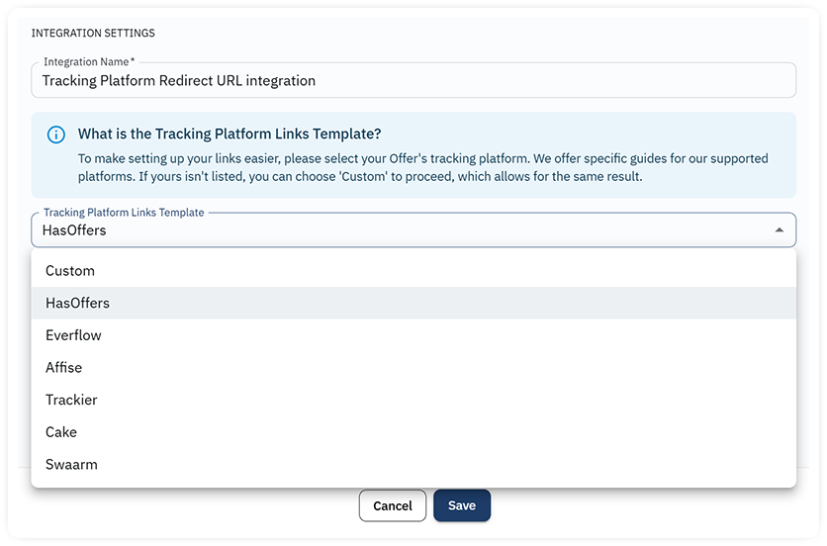
Task: Select Custom from the template list
Action: click(x=413, y=271)
